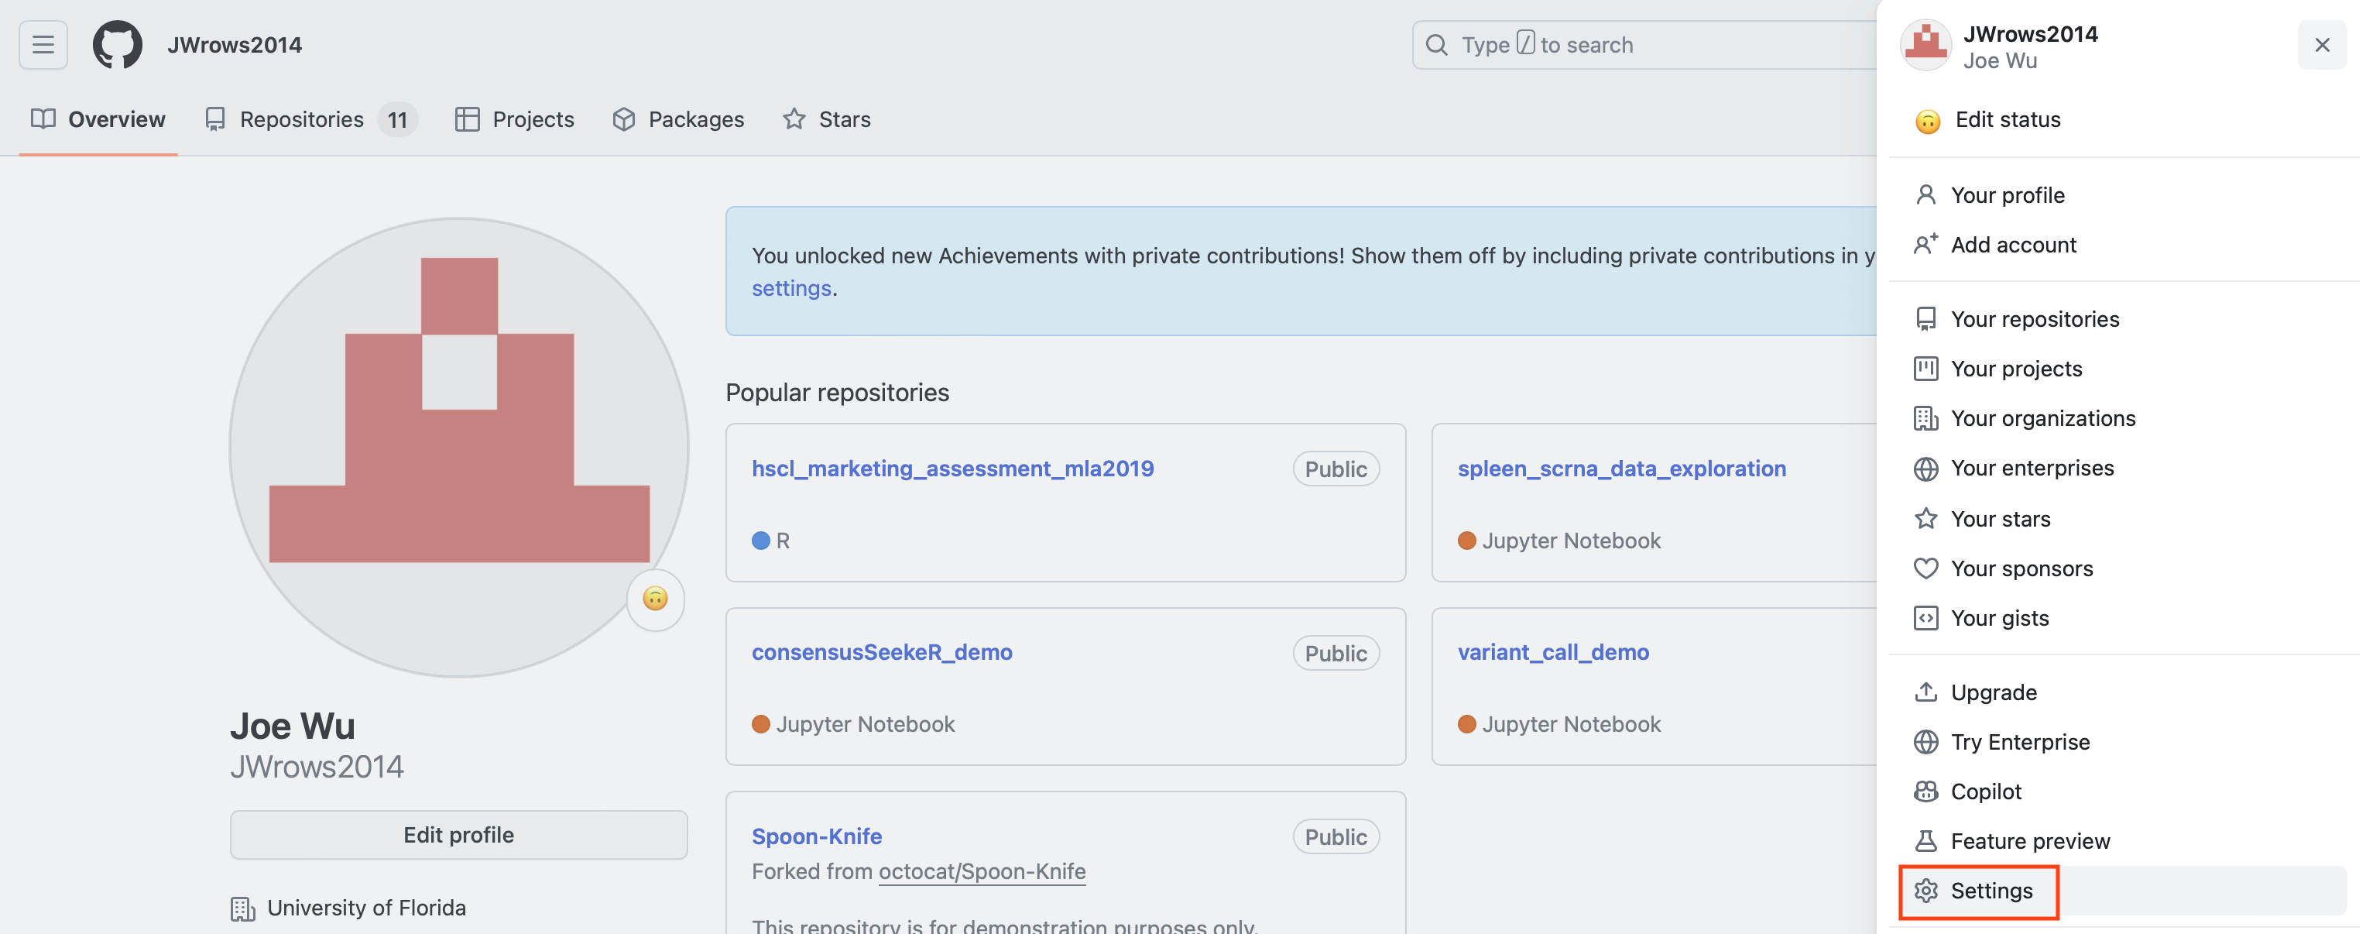Open the octocat/Spoon-Knife fork source link
2366x934 pixels.
(x=982, y=870)
